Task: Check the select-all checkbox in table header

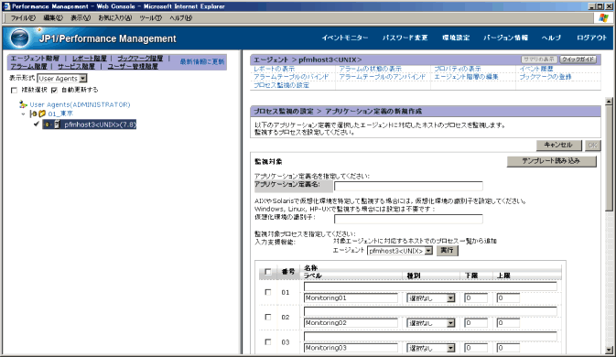Action: (268, 271)
